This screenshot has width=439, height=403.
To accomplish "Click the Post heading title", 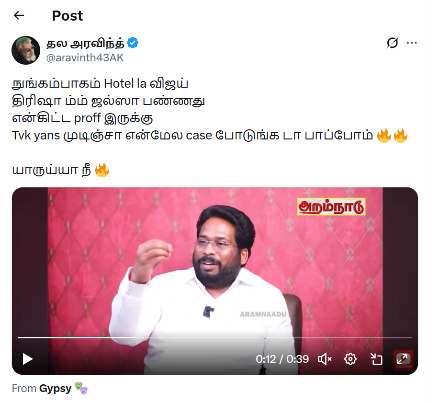I will (x=68, y=16).
